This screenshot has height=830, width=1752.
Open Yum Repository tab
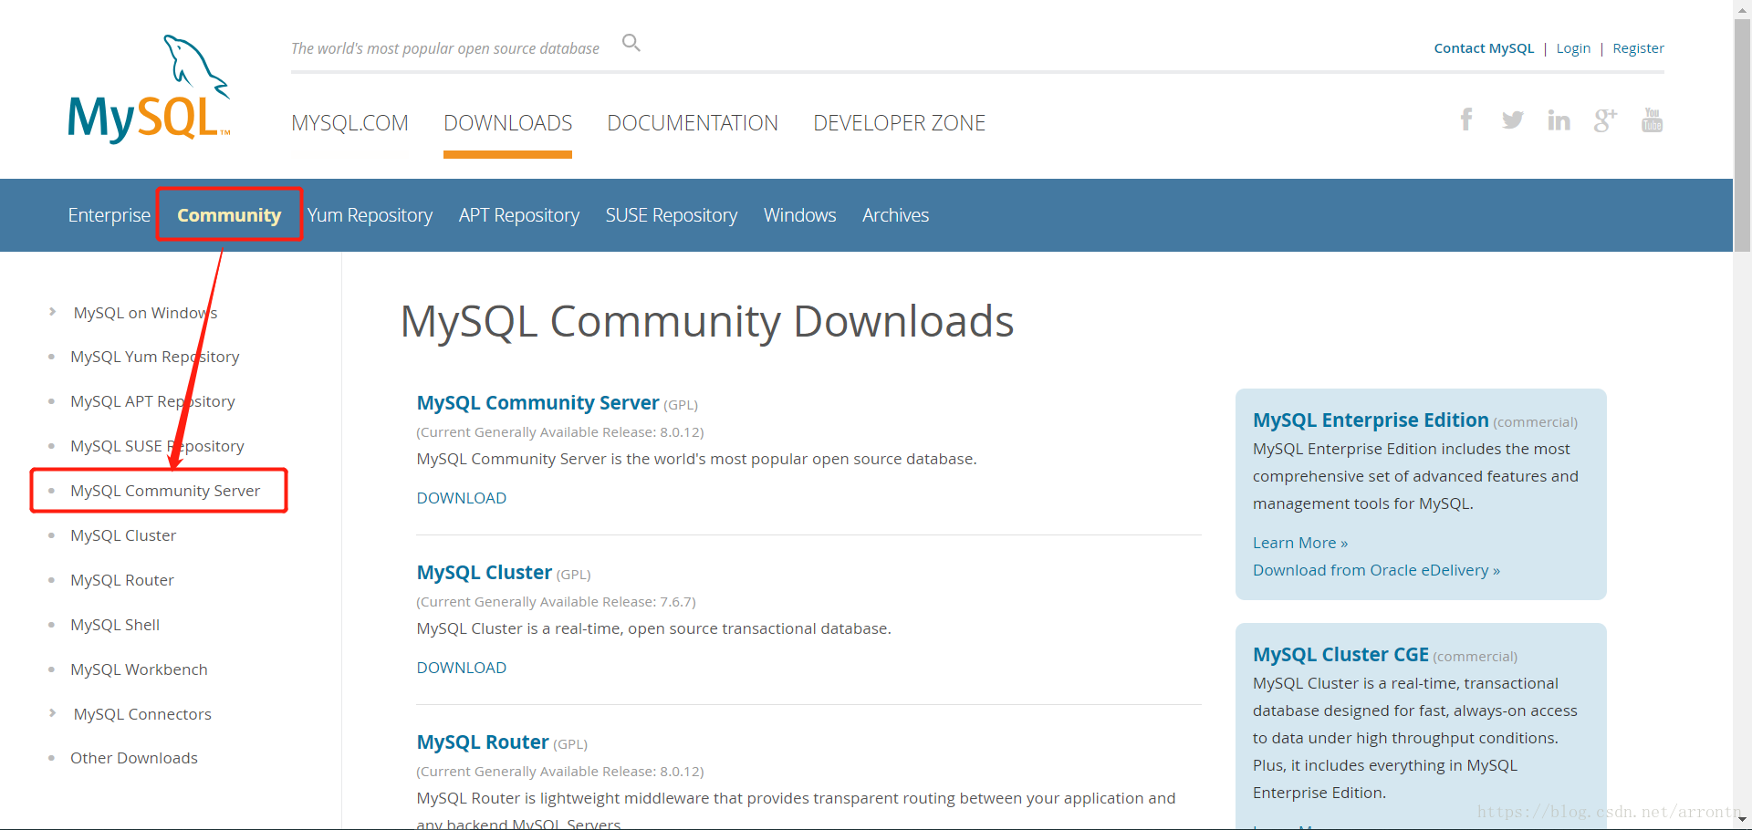tap(370, 215)
